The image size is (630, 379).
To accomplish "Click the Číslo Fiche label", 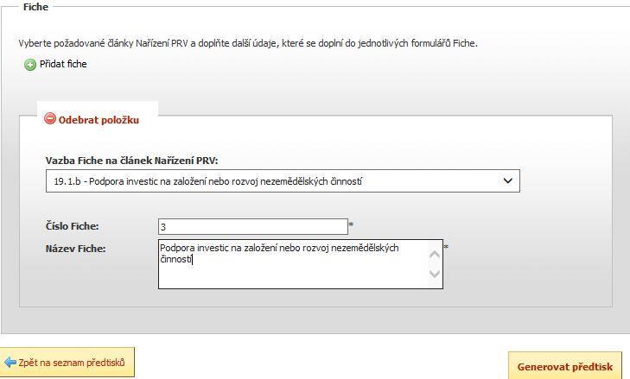I will point(73,226).
